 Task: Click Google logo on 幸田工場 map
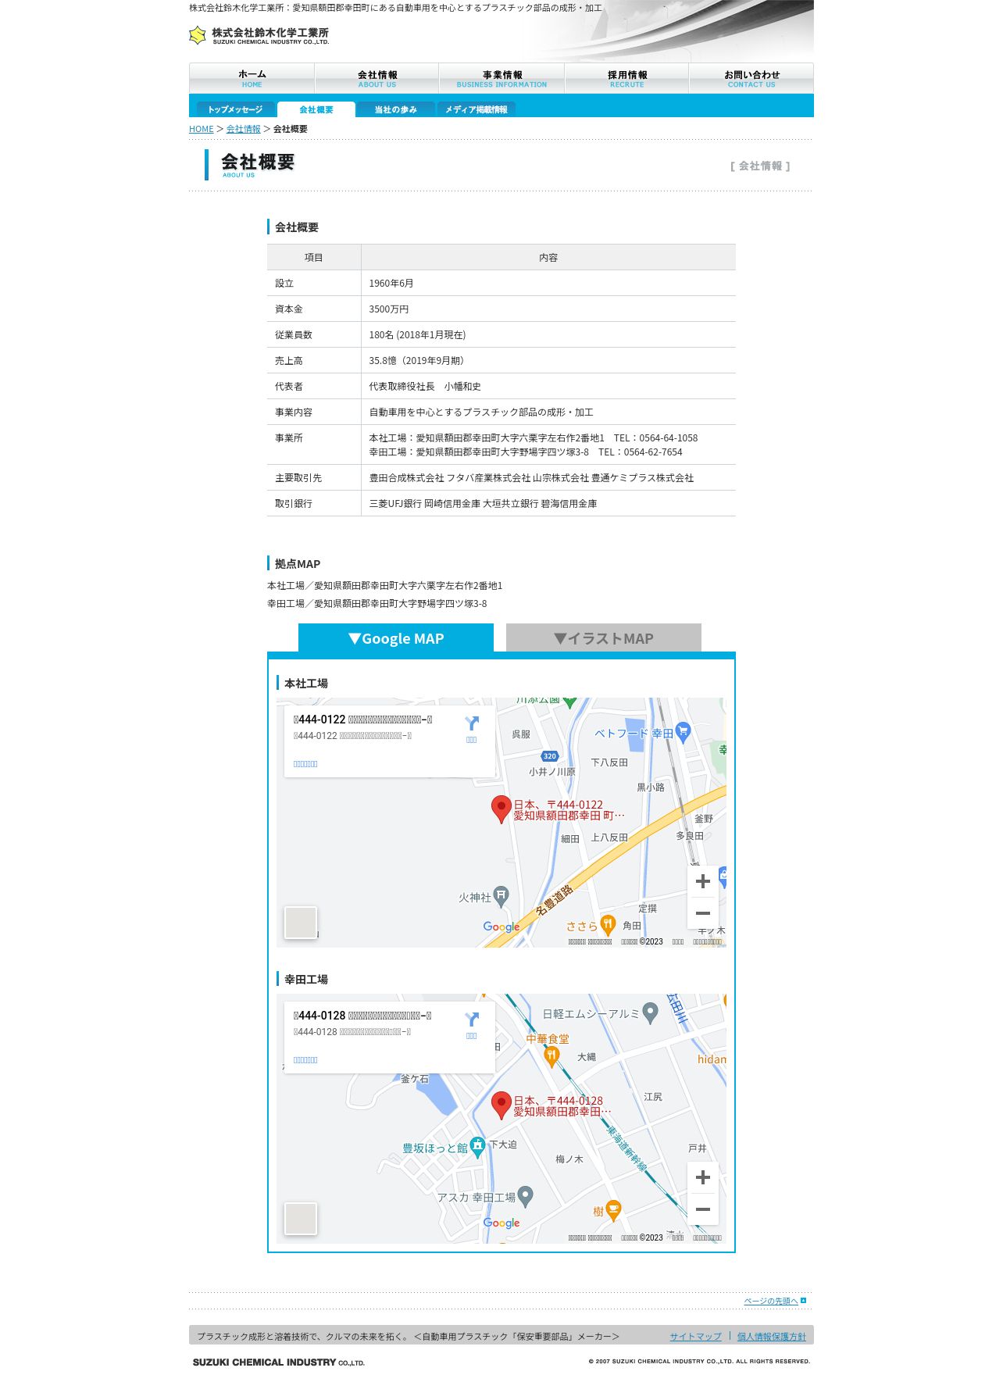click(x=501, y=1223)
